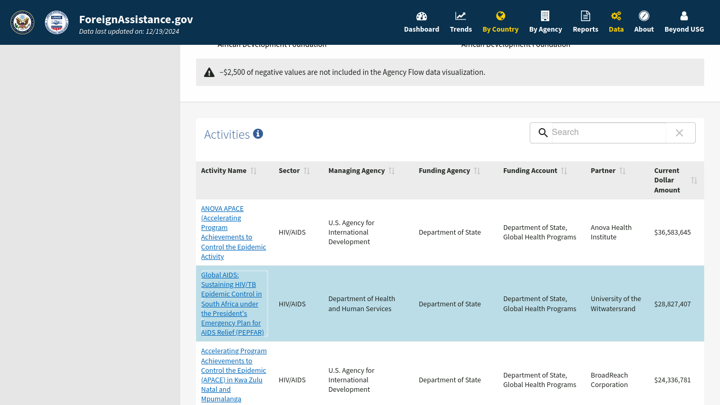Click the warning triangle icon in notice
This screenshot has height=405, width=720.
(x=209, y=72)
